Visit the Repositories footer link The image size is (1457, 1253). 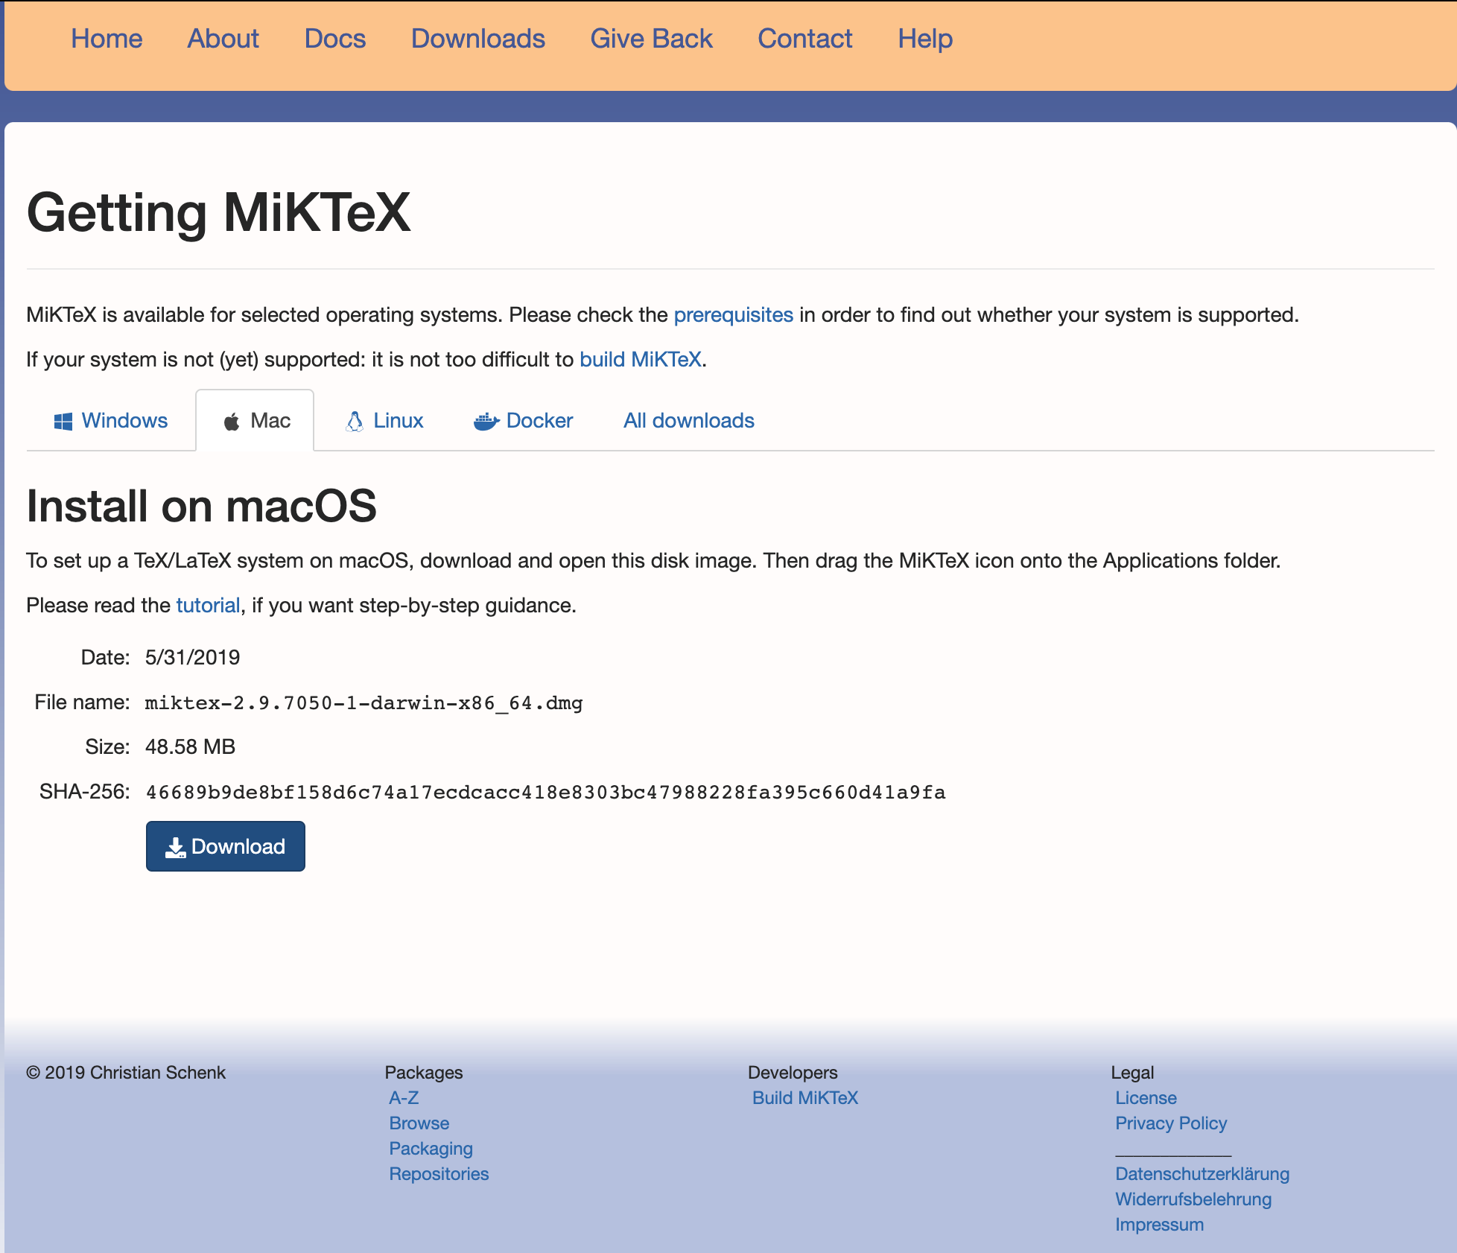point(439,1174)
